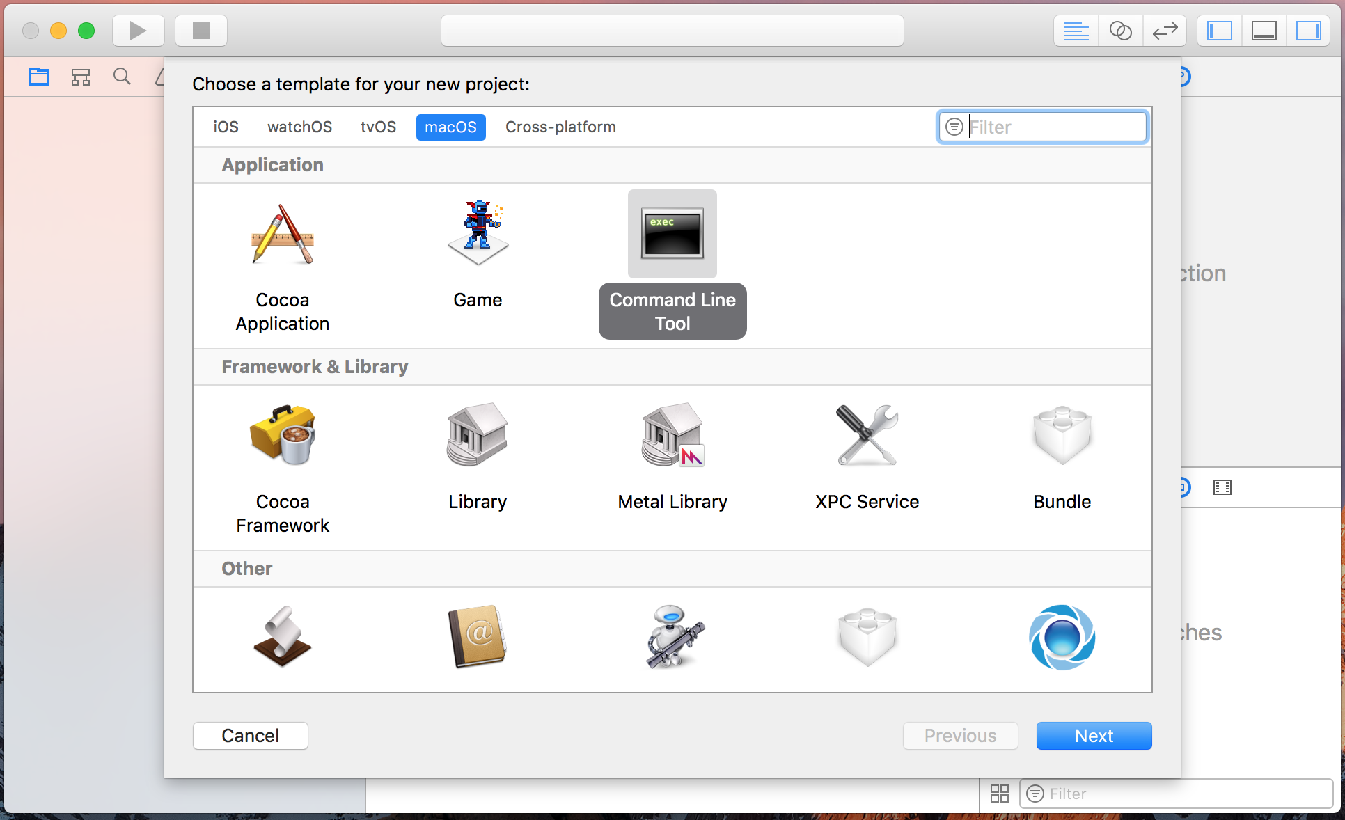Screen dimensions: 1345x820
Task: Click the Cancel button
Action: click(x=251, y=736)
